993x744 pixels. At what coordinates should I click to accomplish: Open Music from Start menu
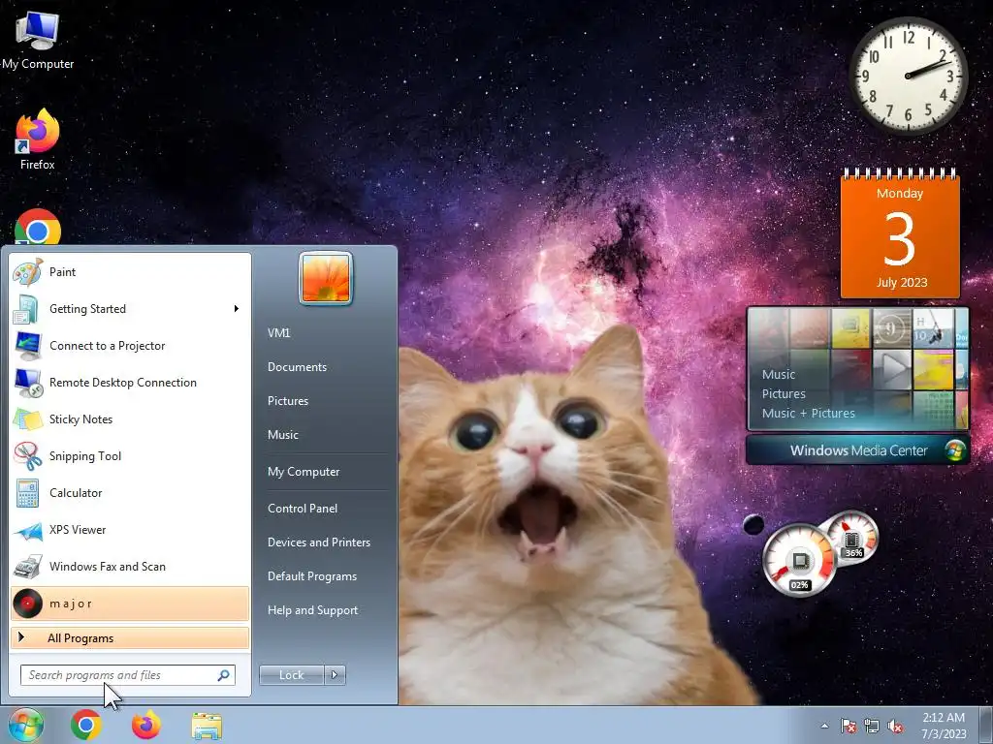[282, 435]
